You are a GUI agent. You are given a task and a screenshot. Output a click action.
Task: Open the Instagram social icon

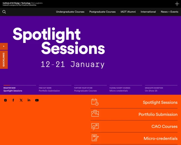(5, 100)
